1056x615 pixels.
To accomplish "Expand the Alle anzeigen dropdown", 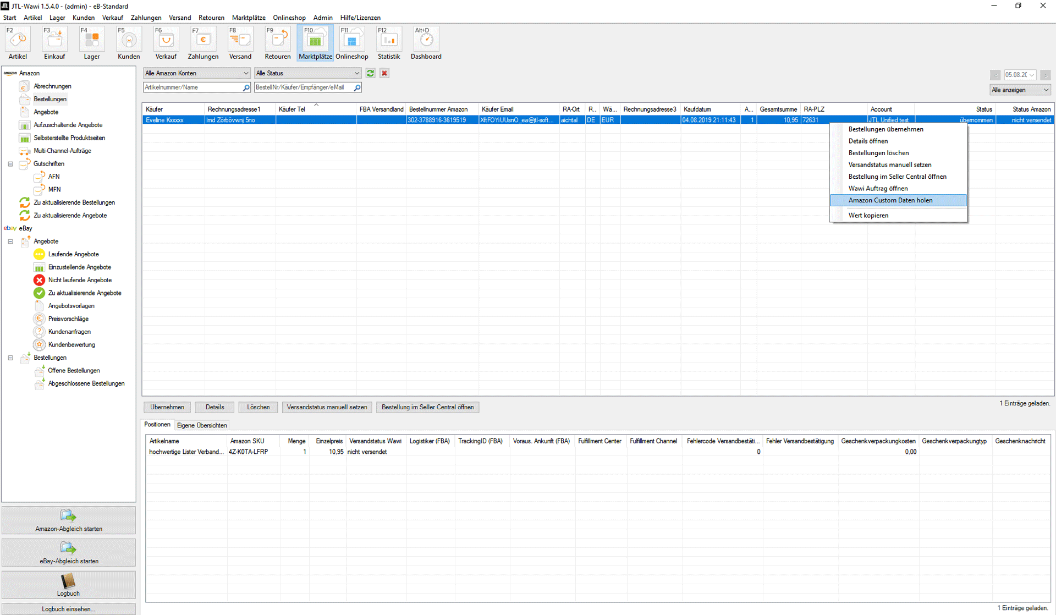I will 1020,90.
